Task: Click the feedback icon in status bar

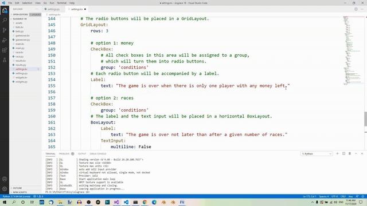Action: pyautogui.click(x=357, y=196)
